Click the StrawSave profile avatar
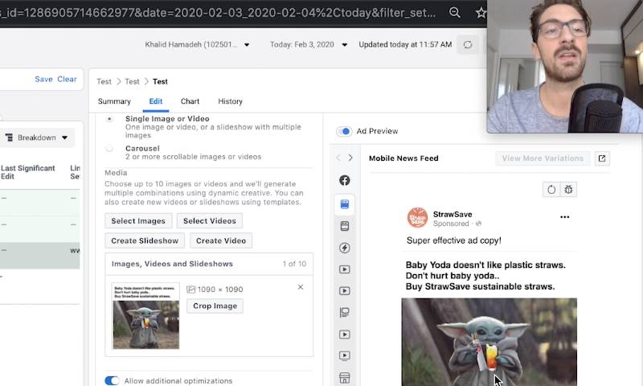 (x=417, y=217)
